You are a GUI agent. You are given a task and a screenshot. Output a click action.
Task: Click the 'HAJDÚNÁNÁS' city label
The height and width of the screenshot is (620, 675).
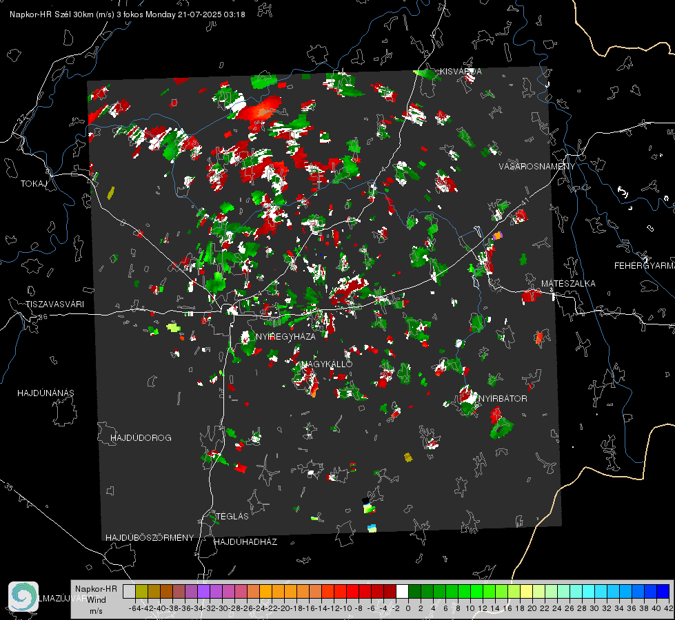pyautogui.click(x=46, y=393)
